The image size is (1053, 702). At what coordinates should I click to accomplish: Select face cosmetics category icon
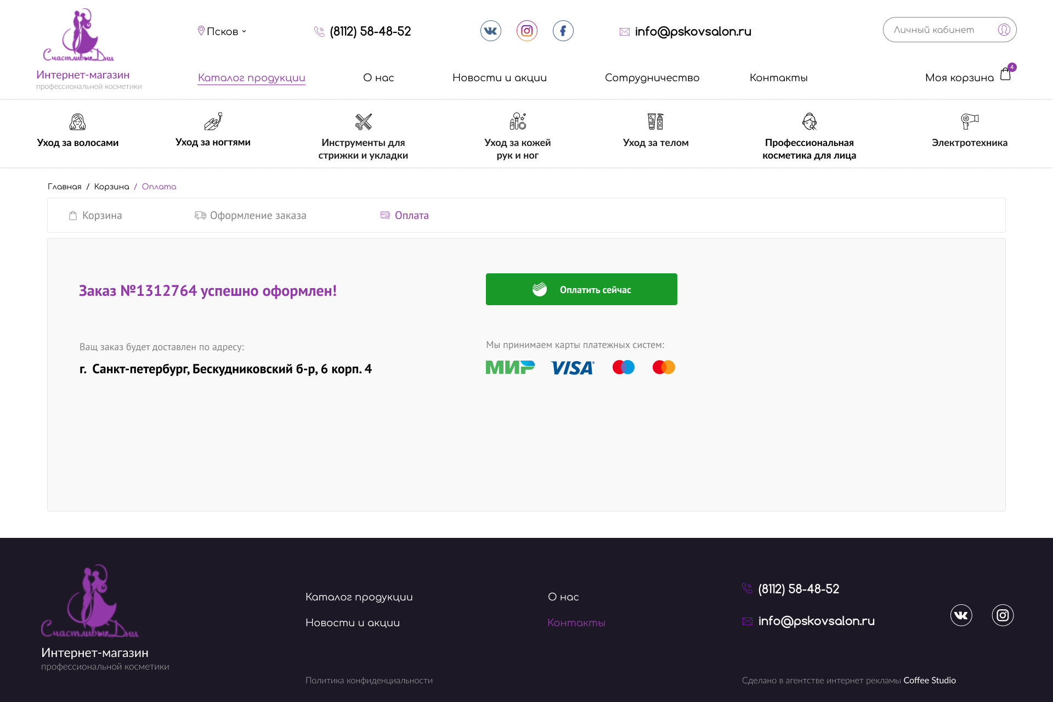coord(809,121)
